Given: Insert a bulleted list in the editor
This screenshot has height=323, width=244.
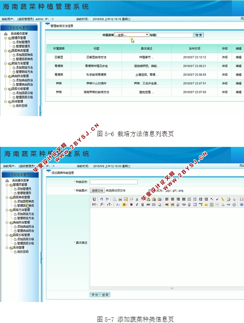Looking at the screenshot, I should [195, 199].
